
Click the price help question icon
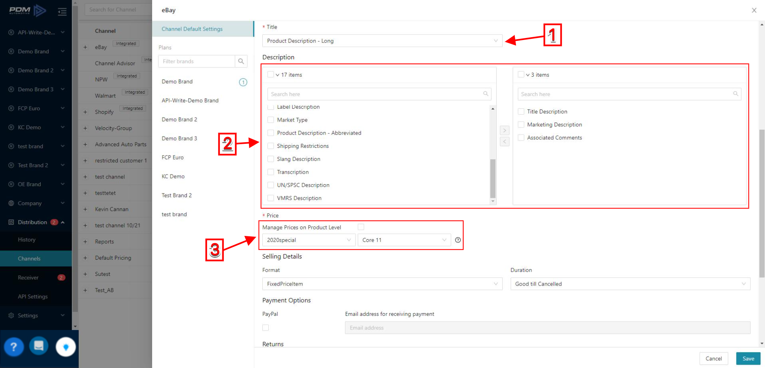pyautogui.click(x=458, y=240)
